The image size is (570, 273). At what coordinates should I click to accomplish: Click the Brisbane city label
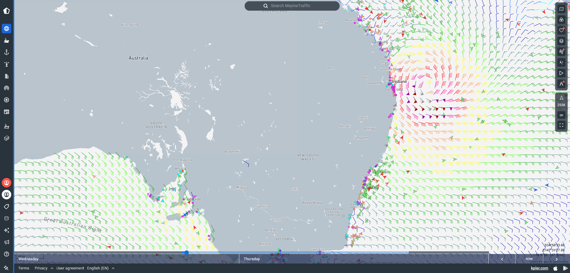pyautogui.click(x=400, y=81)
